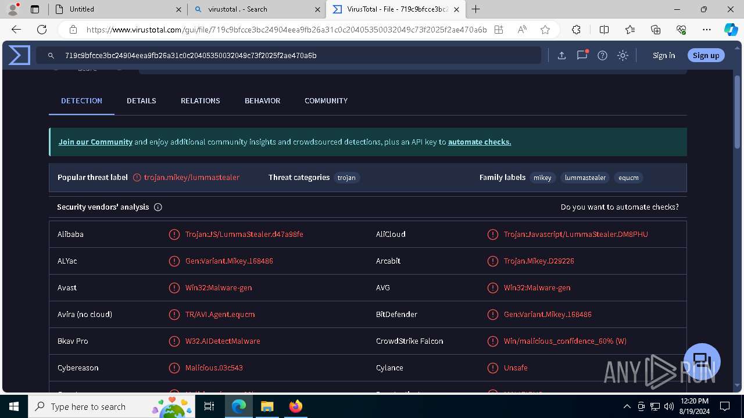
Task: Click Bkav Pro result W32.AIDetectMalware
Action: [x=223, y=341]
